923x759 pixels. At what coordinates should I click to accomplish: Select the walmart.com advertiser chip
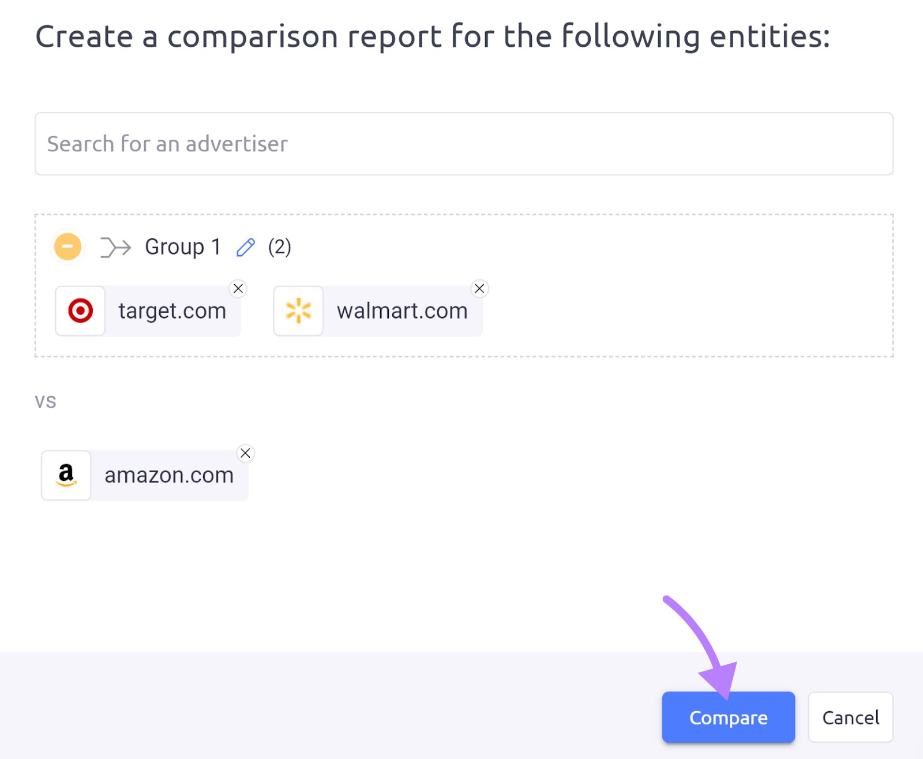pyautogui.click(x=401, y=311)
